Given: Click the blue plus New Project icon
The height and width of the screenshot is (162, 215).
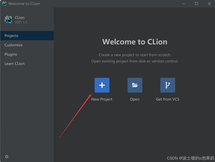Looking at the screenshot, I should pyautogui.click(x=102, y=85).
